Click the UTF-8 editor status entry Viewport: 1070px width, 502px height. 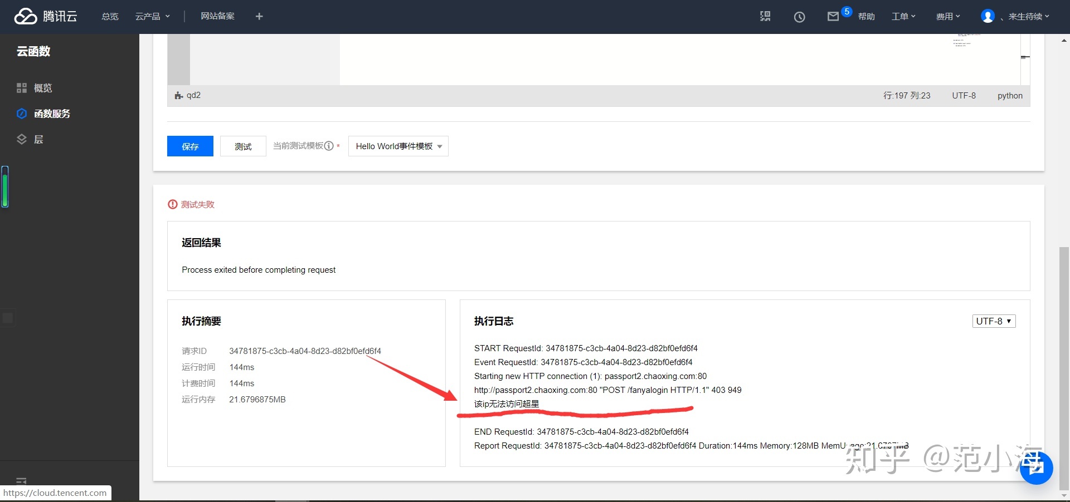964,96
